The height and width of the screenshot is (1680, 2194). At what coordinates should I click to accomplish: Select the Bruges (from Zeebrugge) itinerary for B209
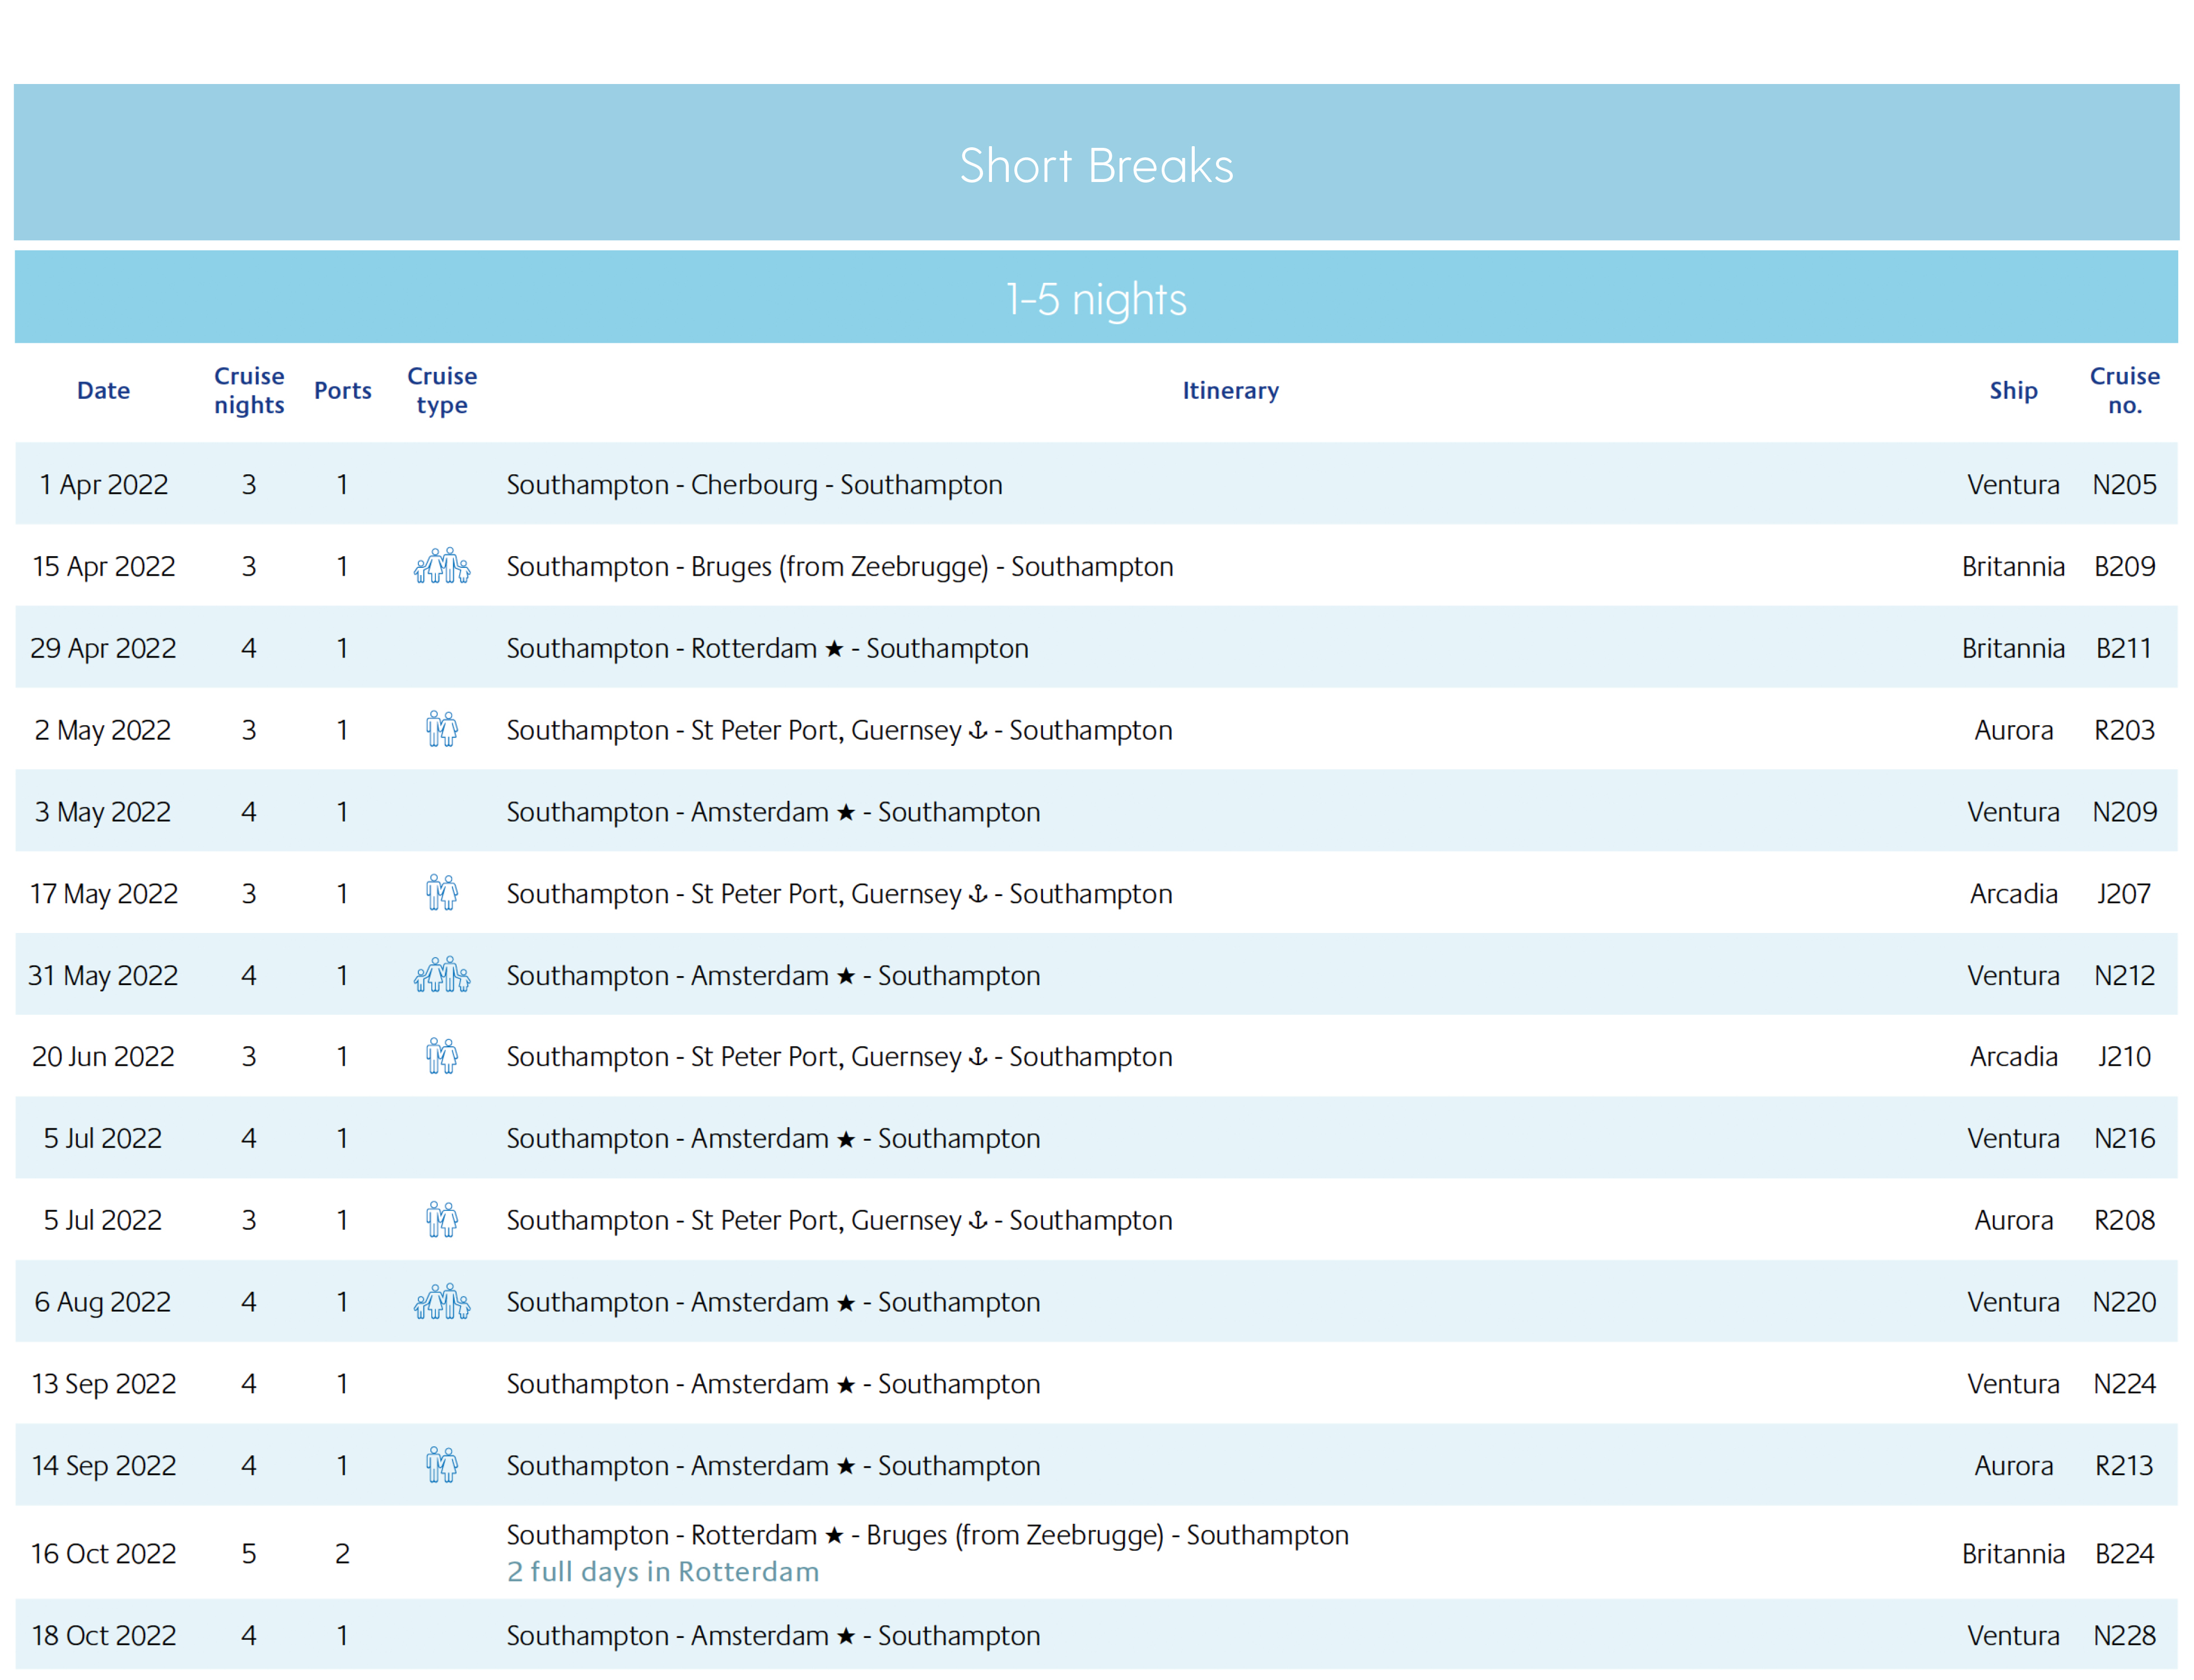point(839,567)
